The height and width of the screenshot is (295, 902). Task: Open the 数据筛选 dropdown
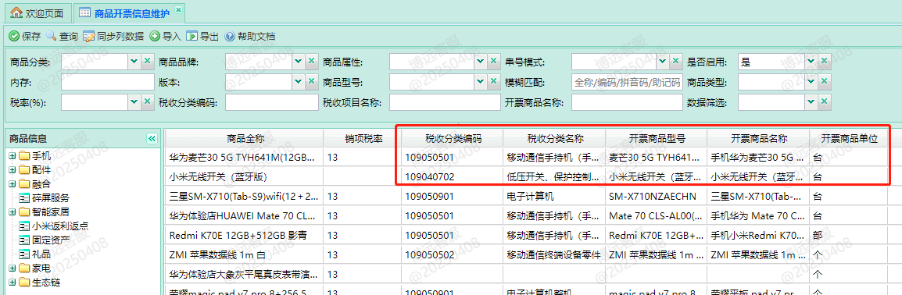click(x=811, y=102)
